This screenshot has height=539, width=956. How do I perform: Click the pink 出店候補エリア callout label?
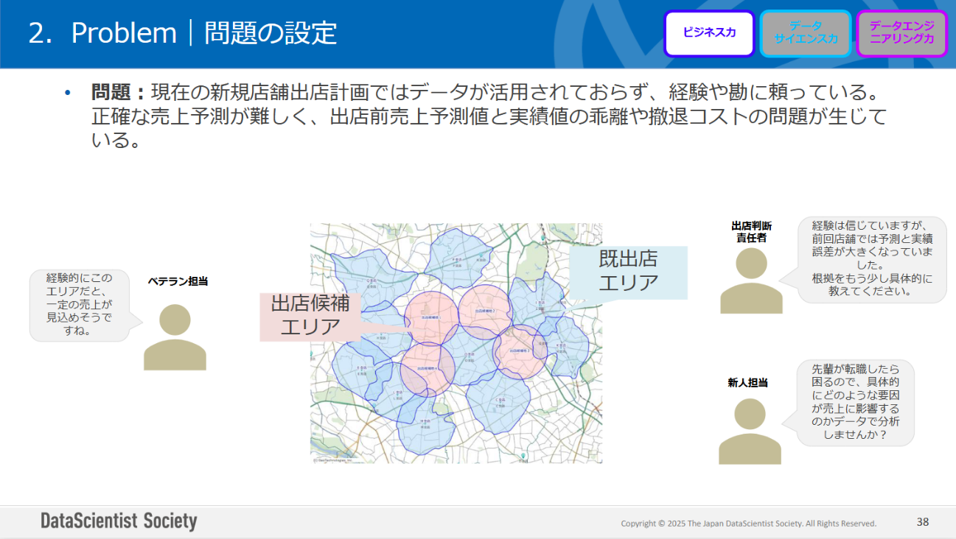[310, 316]
